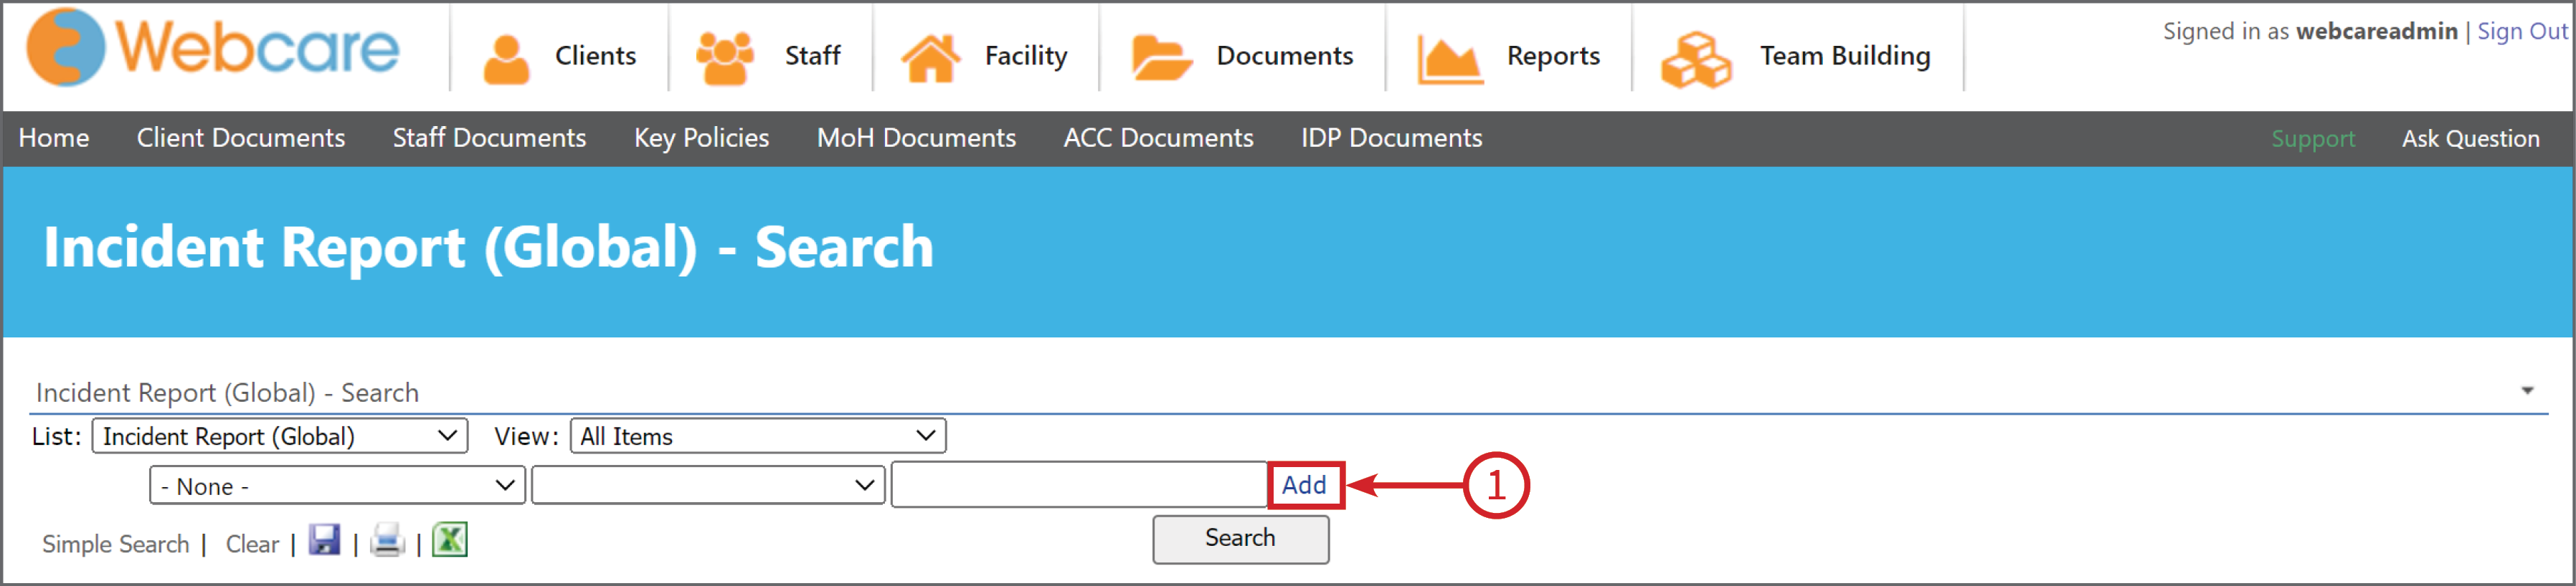Open the empty operator dropdown
2576x586 pixels.
pyautogui.click(x=708, y=486)
